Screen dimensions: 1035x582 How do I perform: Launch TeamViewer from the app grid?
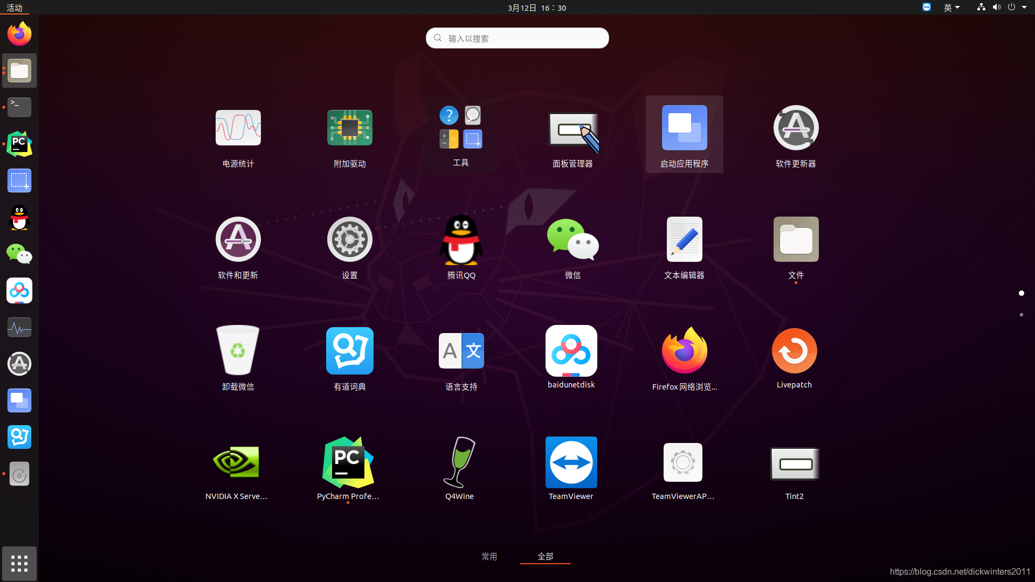pos(571,462)
